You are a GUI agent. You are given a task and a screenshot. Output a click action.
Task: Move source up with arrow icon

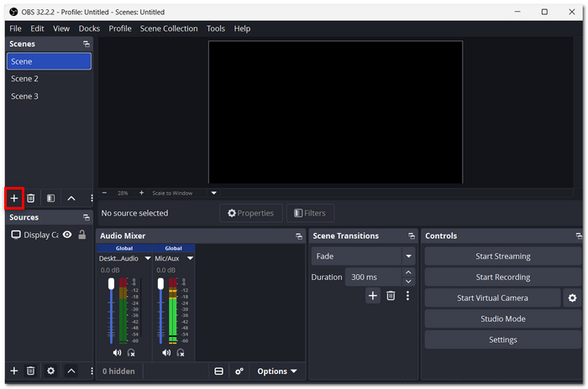(71, 371)
